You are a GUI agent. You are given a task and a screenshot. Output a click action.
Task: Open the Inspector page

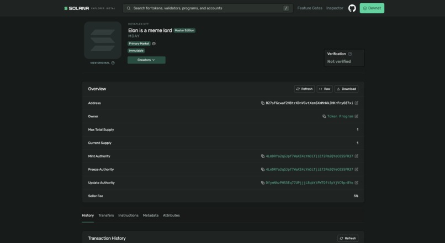coord(335,8)
